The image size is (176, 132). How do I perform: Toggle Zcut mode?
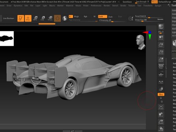point(120,16)
